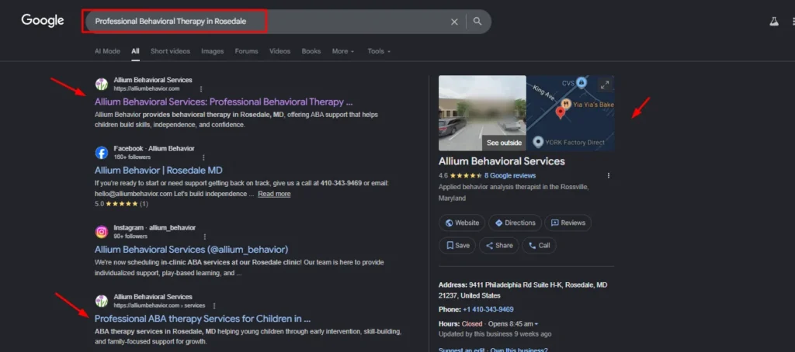Open Allium Behavior | Rosedale MD link

(158, 171)
